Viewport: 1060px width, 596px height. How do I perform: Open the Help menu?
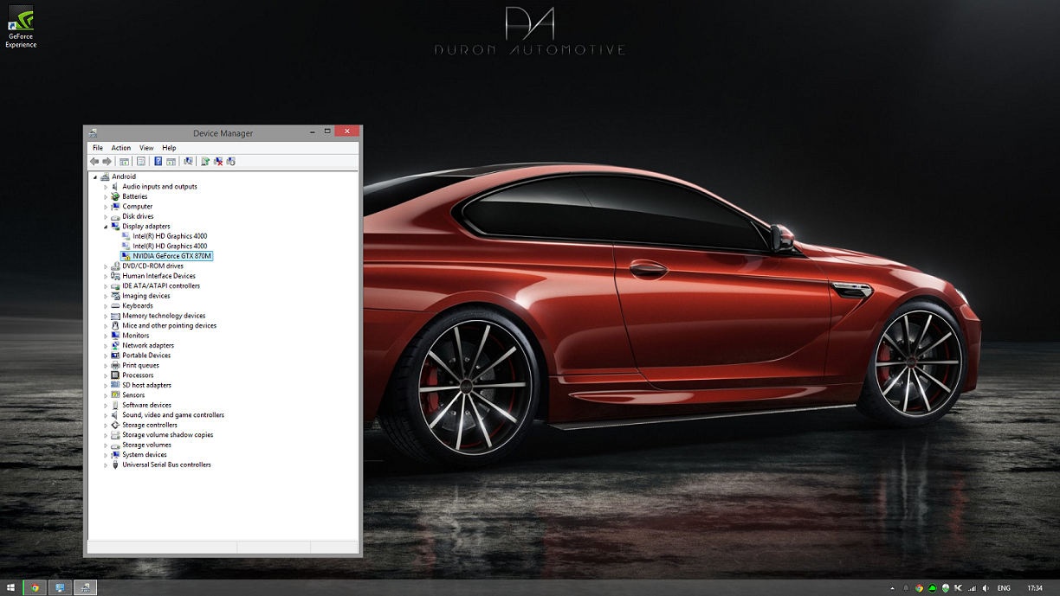169,148
